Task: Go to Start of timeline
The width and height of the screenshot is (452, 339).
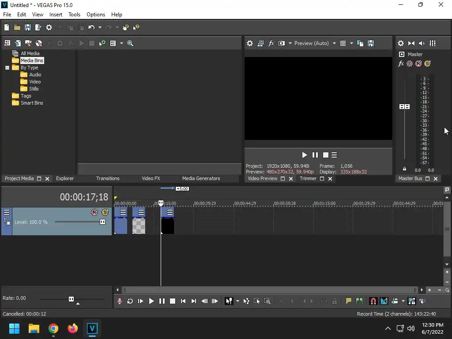Action: (x=183, y=301)
